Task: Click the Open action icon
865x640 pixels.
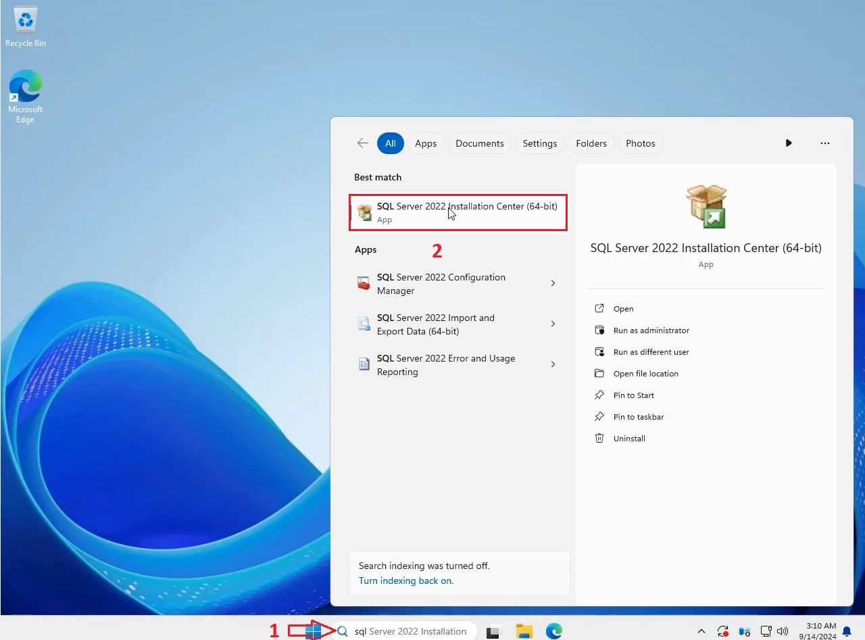Action: point(599,308)
